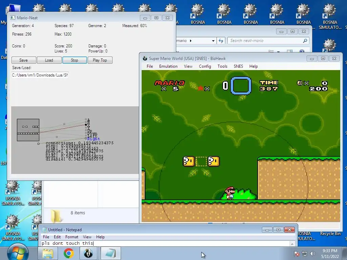Open the view options dropdown arrow in Explorer
This screenshot has height=260, width=347.
(279, 51)
